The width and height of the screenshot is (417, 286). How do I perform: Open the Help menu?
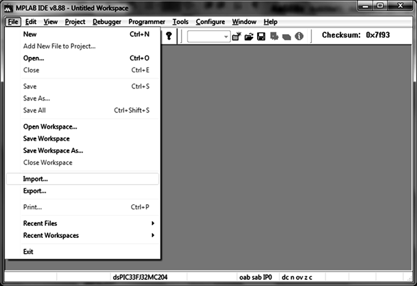(270, 22)
